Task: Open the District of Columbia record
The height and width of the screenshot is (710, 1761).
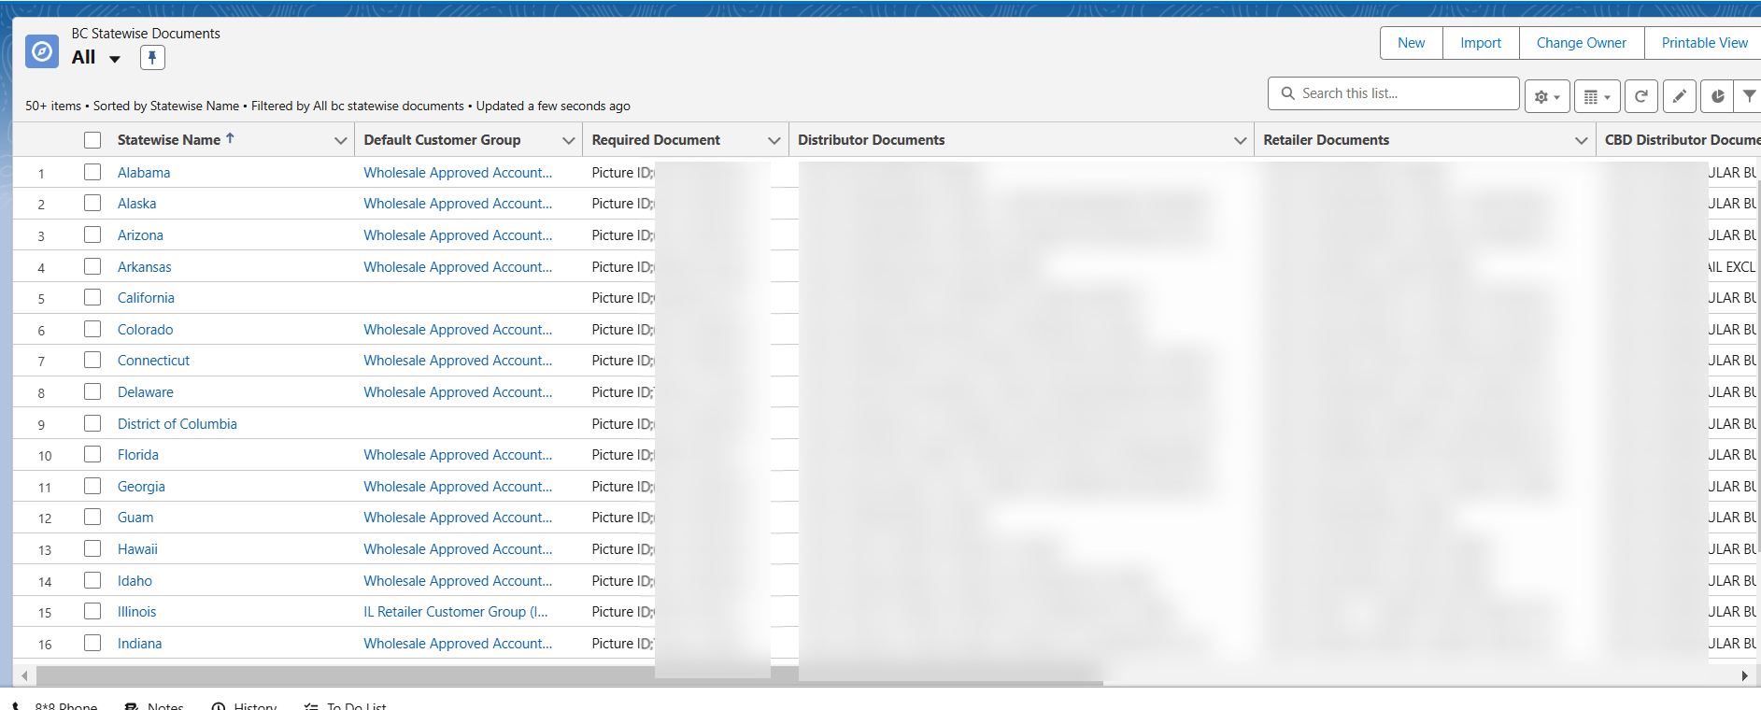Action: (178, 424)
